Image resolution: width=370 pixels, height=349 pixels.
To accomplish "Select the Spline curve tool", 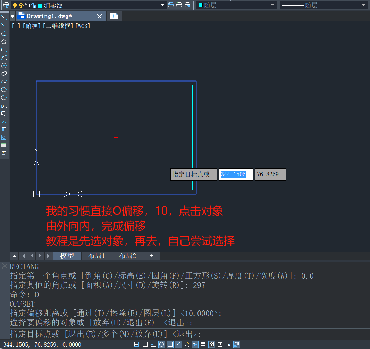I will pyautogui.click(x=4, y=82).
